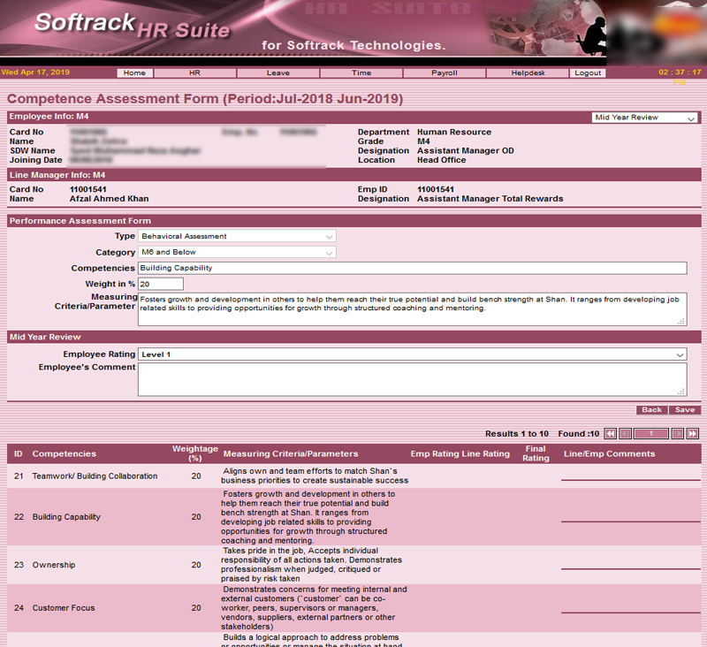The width and height of the screenshot is (707, 647).
Task: Click into the Employee's Comment text area
Action: [412, 379]
